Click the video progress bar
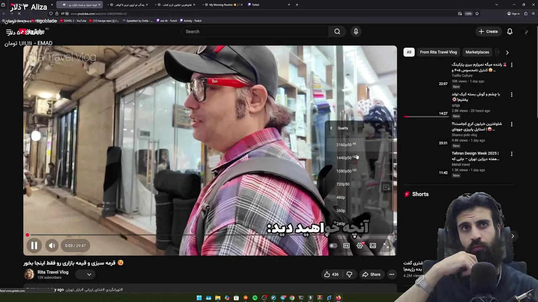Image resolution: width=538 pixels, height=302 pixels. 210,235
